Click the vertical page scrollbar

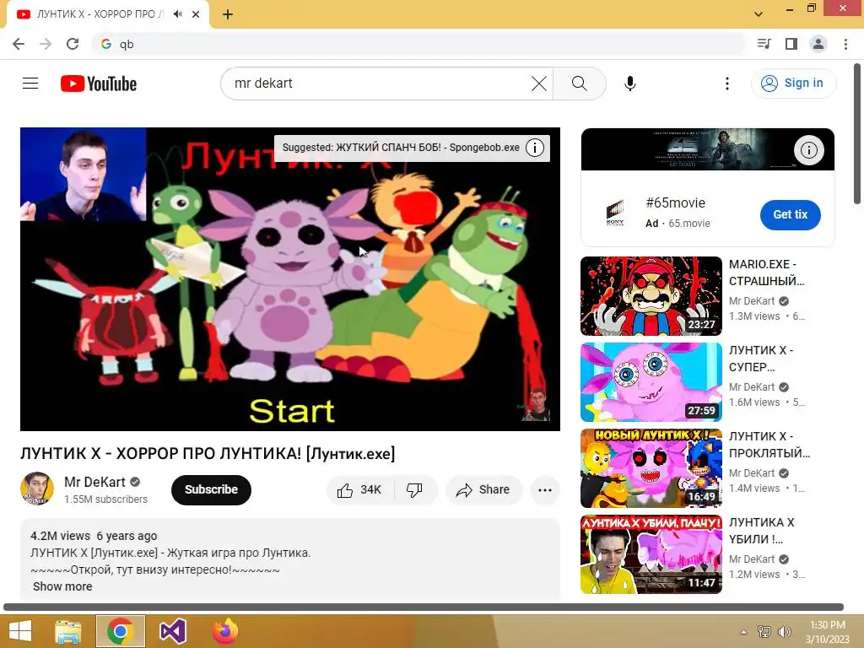pos(858,135)
